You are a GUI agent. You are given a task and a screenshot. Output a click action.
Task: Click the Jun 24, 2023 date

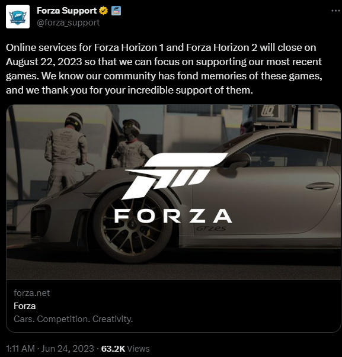pos(68,349)
